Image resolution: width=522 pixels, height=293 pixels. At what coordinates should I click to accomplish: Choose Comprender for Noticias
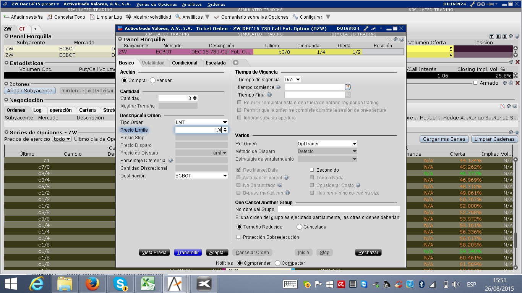click(240, 263)
